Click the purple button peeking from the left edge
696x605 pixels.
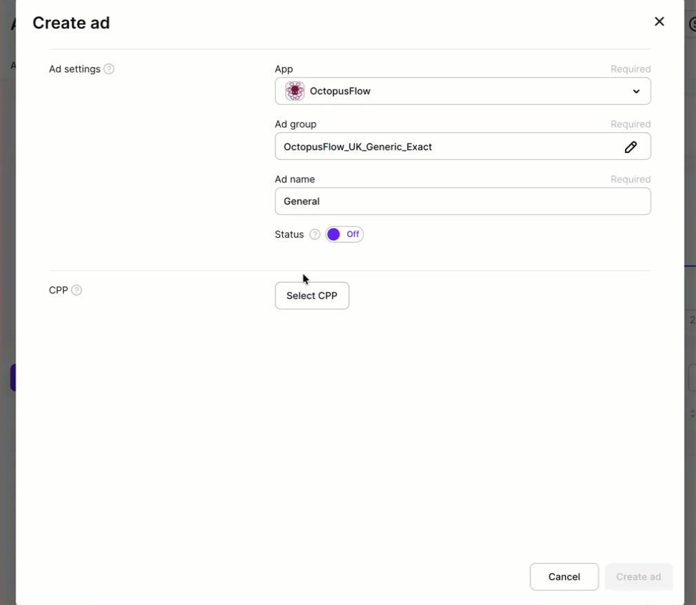[x=14, y=377]
